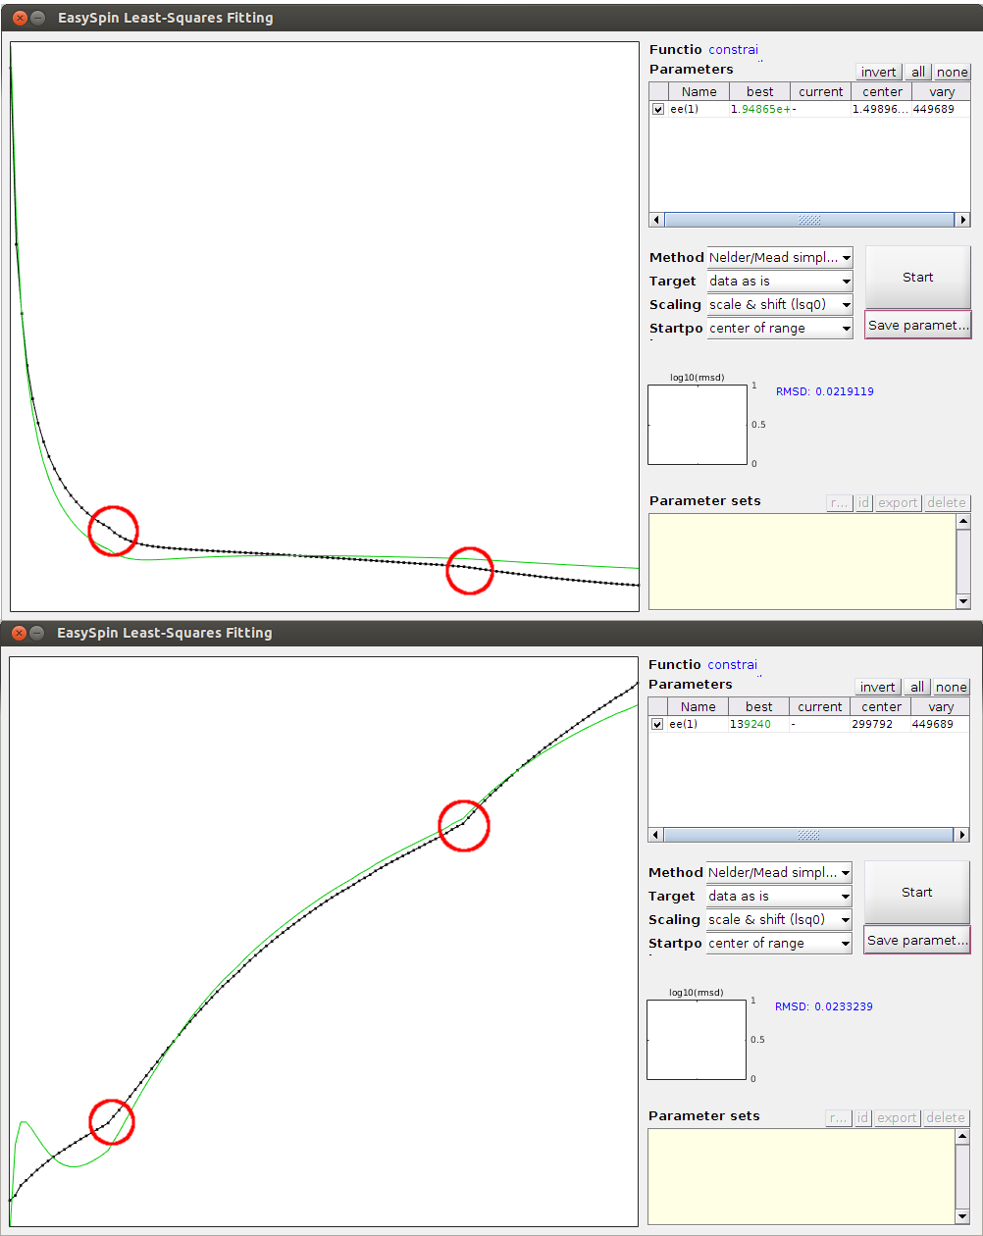Minimize the bottom EasySpin window
Viewport: 983px width, 1236px height.
[x=37, y=634]
